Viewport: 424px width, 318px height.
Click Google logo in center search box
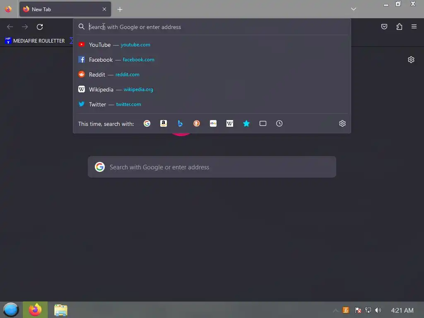point(100,167)
